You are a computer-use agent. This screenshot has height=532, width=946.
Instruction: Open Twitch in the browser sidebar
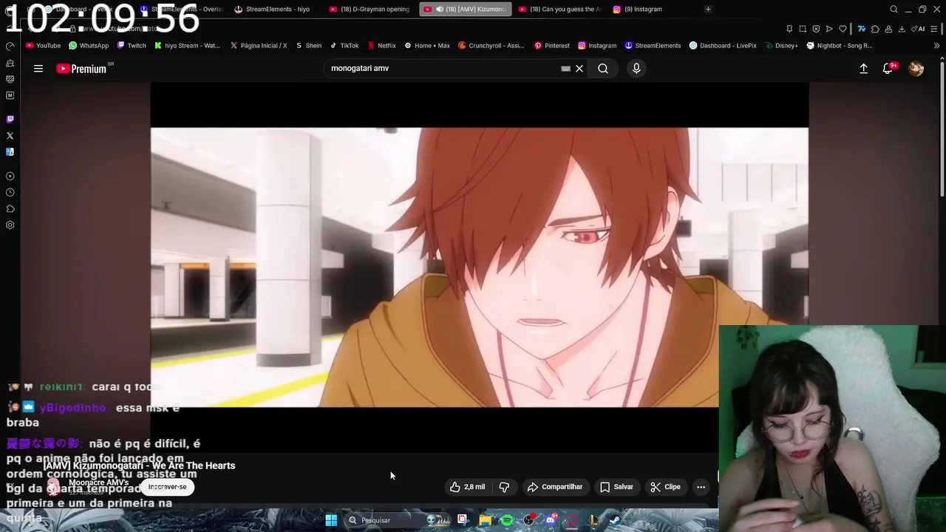pos(10,119)
